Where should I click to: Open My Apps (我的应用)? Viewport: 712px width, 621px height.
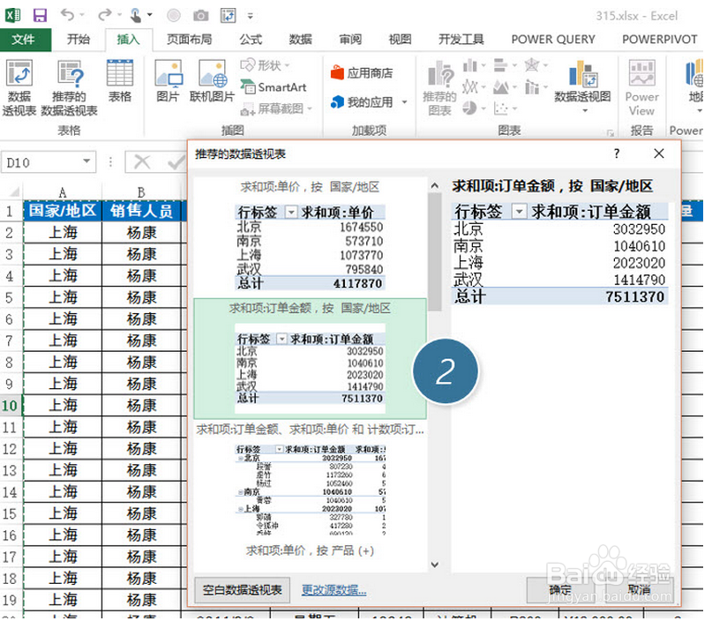coord(362,102)
